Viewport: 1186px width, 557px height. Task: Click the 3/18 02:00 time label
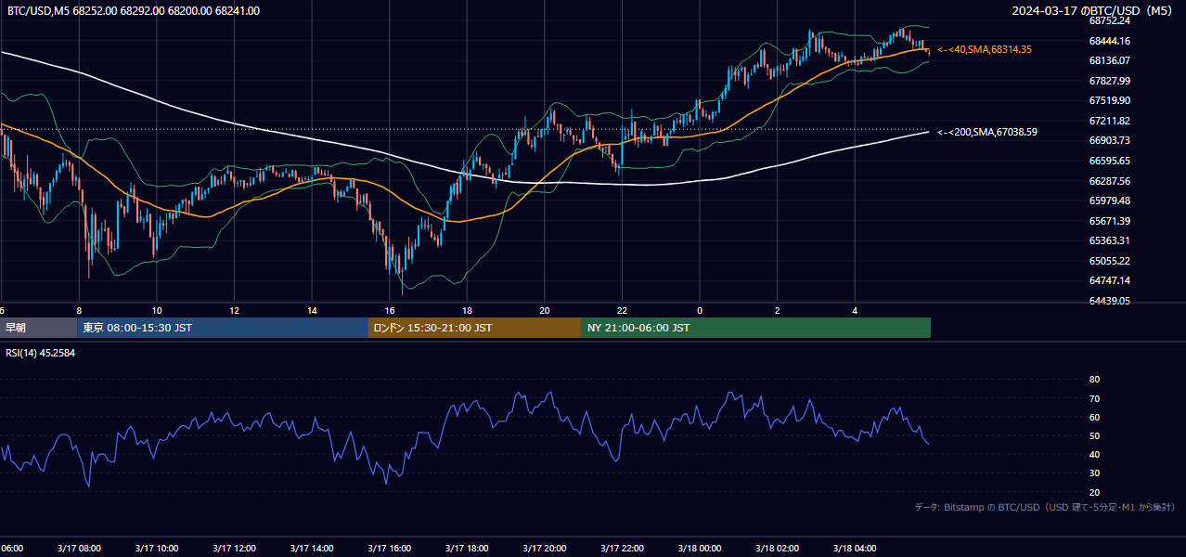pyautogui.click(x=777, y=549)
